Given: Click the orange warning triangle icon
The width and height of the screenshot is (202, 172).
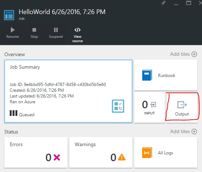Looking at the screenshot, I should [122, 157].
